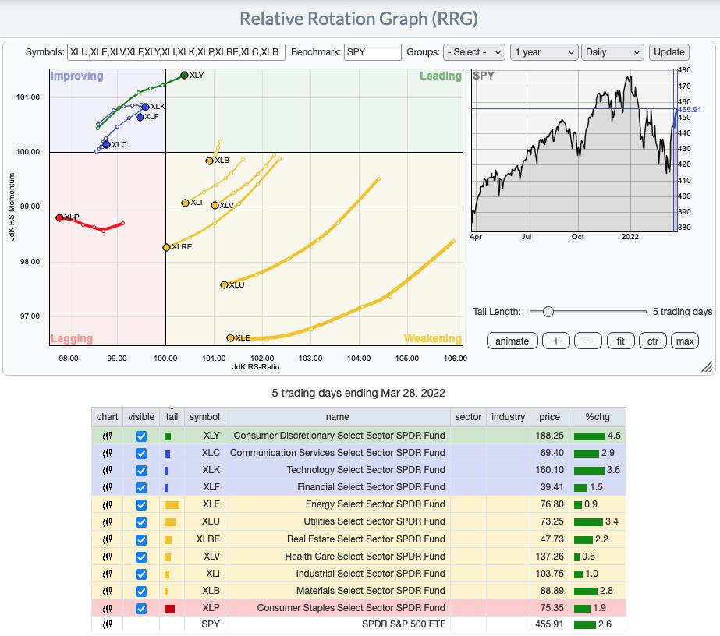The image size is (720, 636).
Task: Click the XLRE point on the graph
Action: point(167,247)
